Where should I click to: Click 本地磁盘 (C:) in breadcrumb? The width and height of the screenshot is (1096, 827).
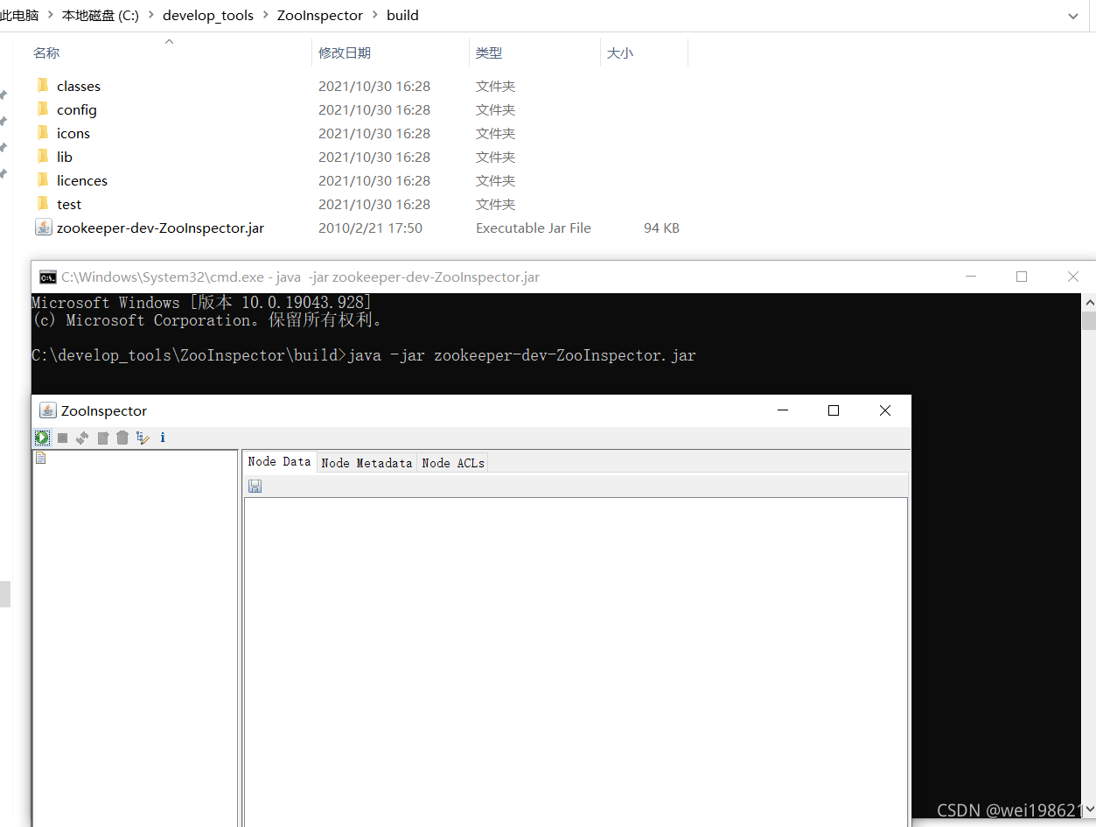(101, 16)
